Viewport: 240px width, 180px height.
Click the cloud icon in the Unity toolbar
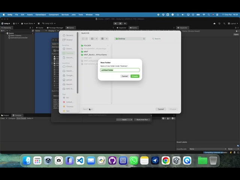[214, 23]
